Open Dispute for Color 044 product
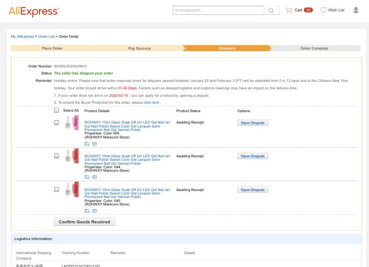This screenshot has width=369, height=267. coord(253,156)
